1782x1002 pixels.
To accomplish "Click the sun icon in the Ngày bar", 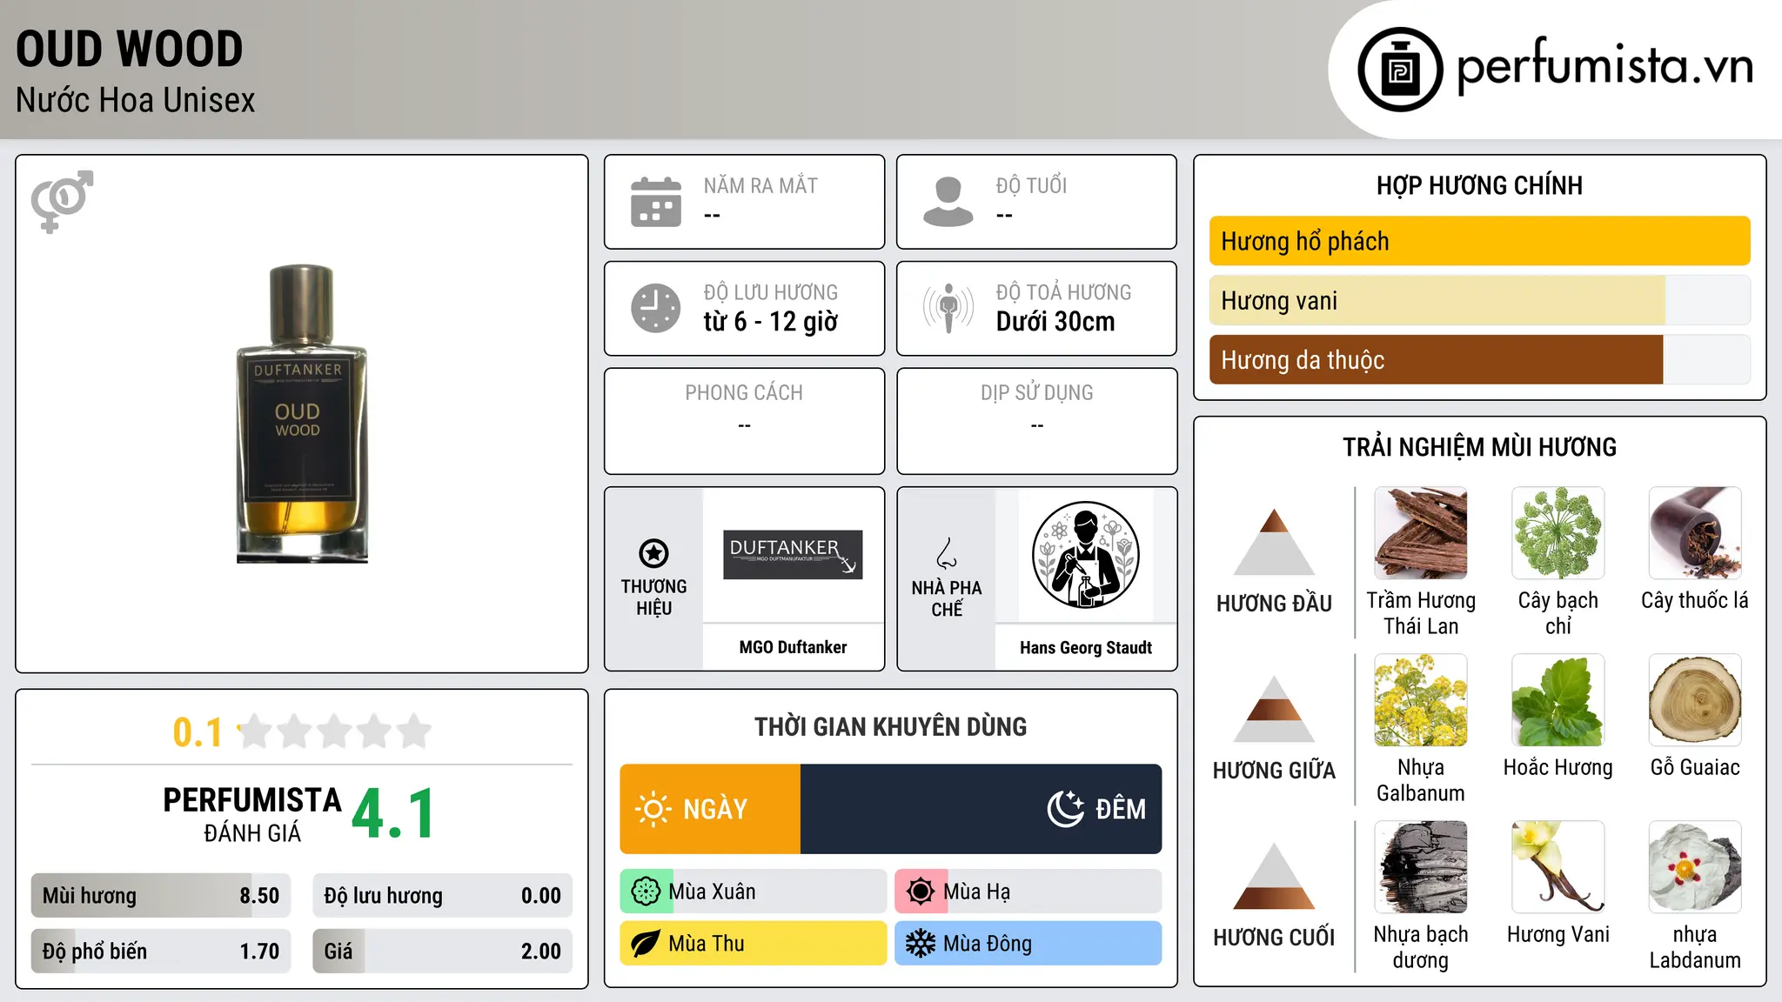I will coord(653,809).
